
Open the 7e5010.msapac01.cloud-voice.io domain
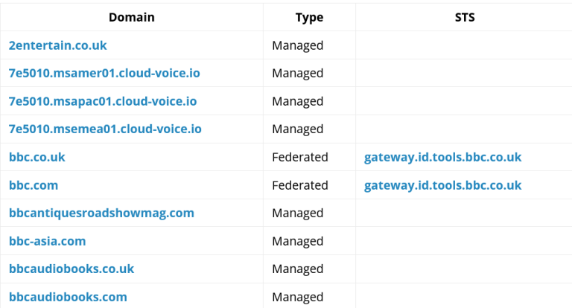pyautogui.click(x=103, y=101)
